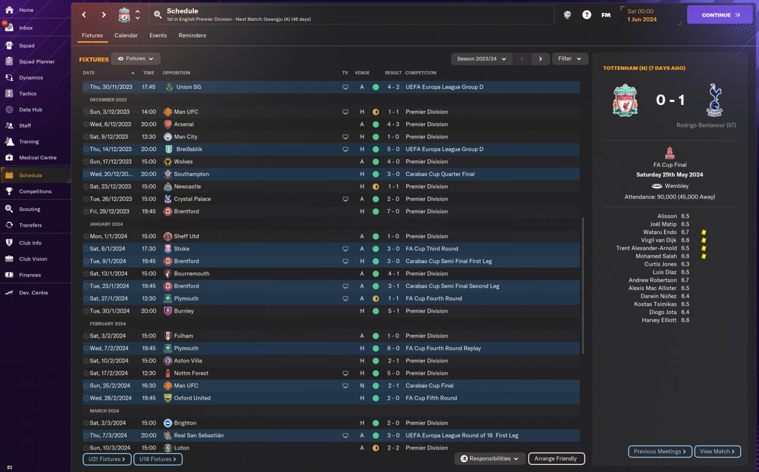Click the Liverpool club badge in header
This screenshot has height=472, width=759.
(x=124, y=15)
